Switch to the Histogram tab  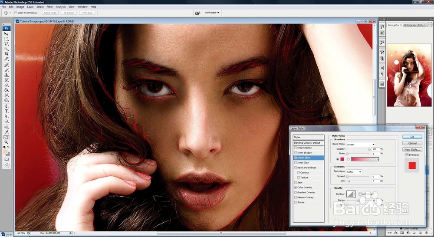(x=409, y=25)
